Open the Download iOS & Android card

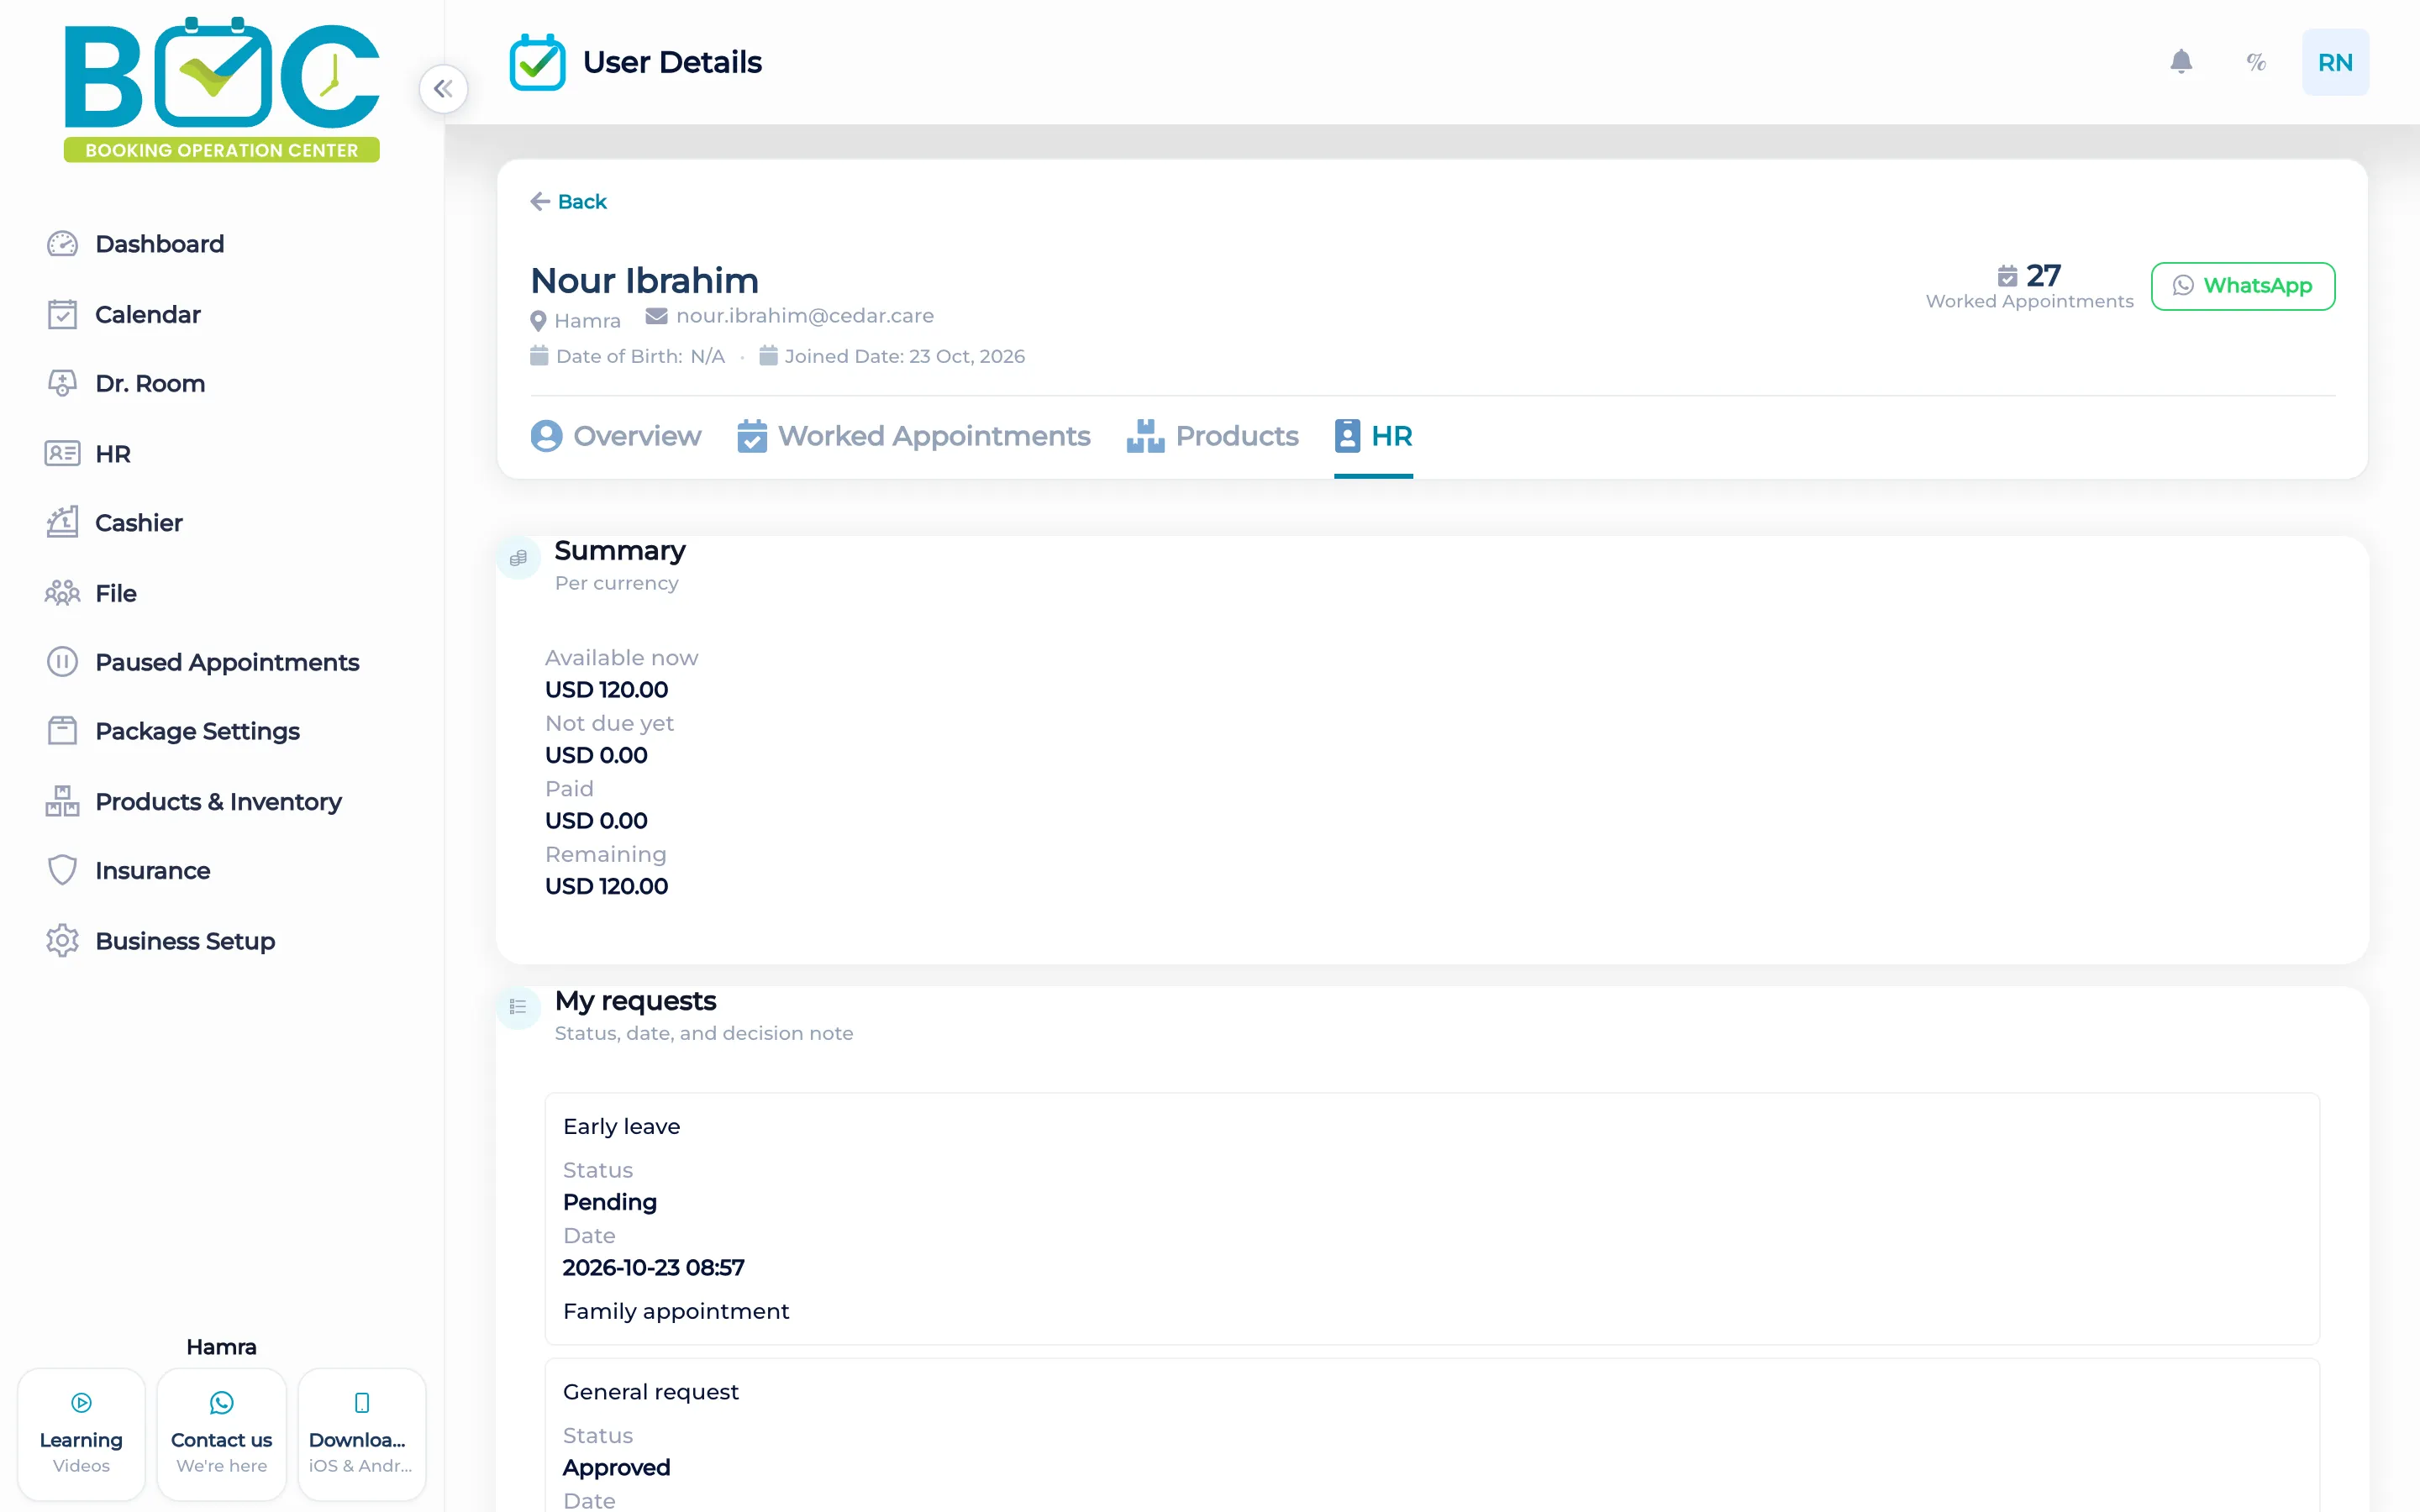[x=361, y=1434]
